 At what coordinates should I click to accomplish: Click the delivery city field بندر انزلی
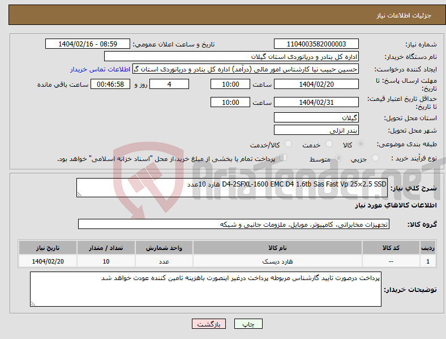coord(316,130)
